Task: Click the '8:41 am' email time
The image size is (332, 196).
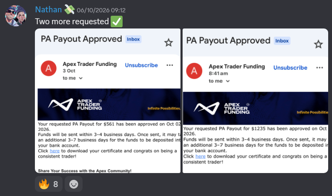Action: (x=218, y=74)
